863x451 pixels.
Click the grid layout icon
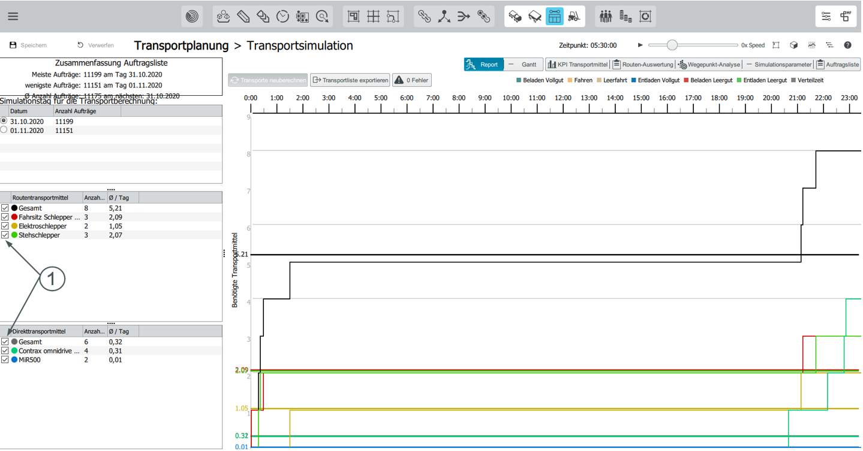pyautogui.click(x=373, y=16)
